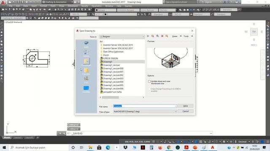Select the A360 cloud shortcut in sidebar

[x=86, y=44]
